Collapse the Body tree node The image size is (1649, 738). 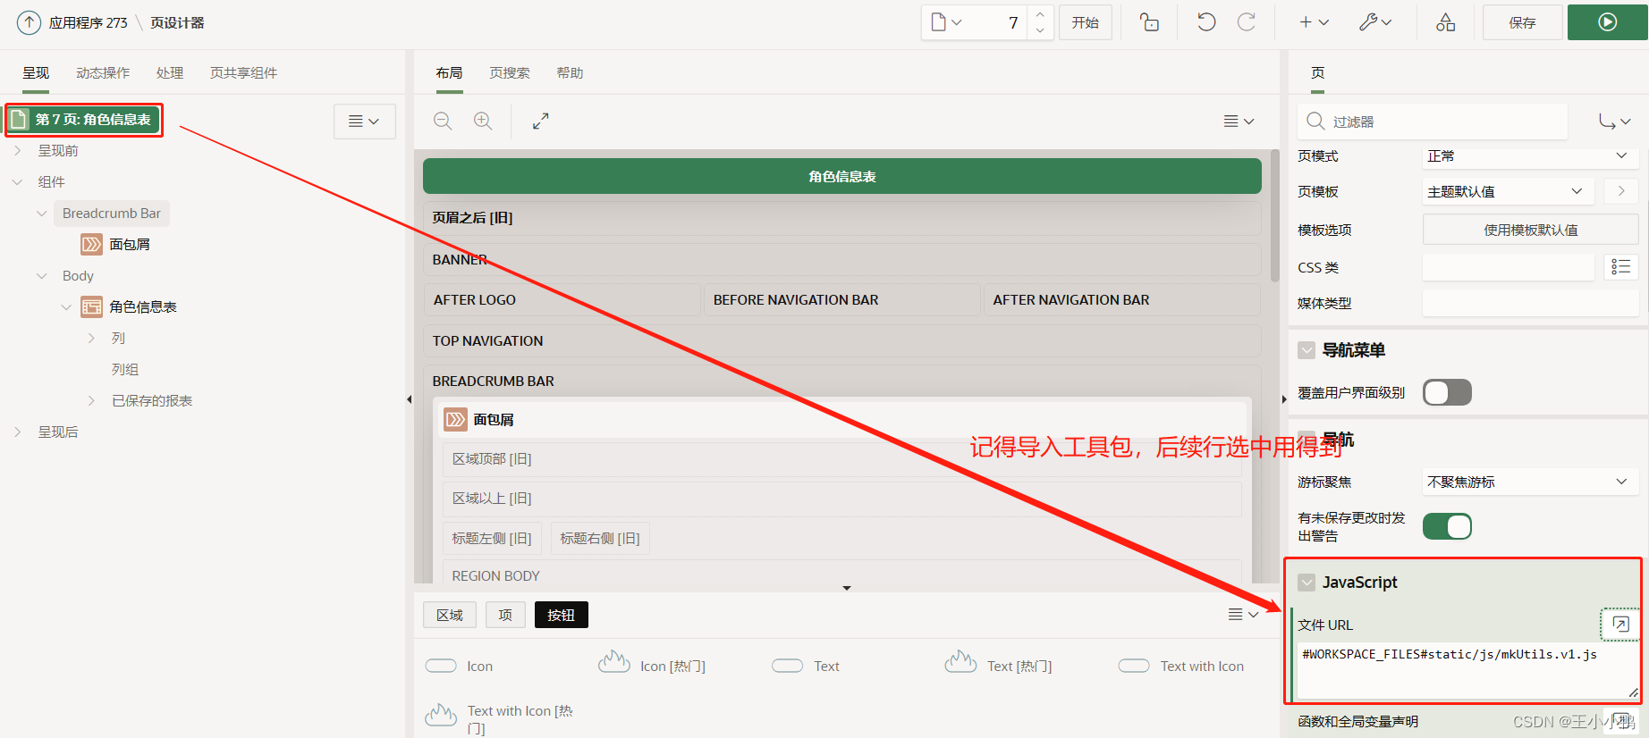point(42,276)
